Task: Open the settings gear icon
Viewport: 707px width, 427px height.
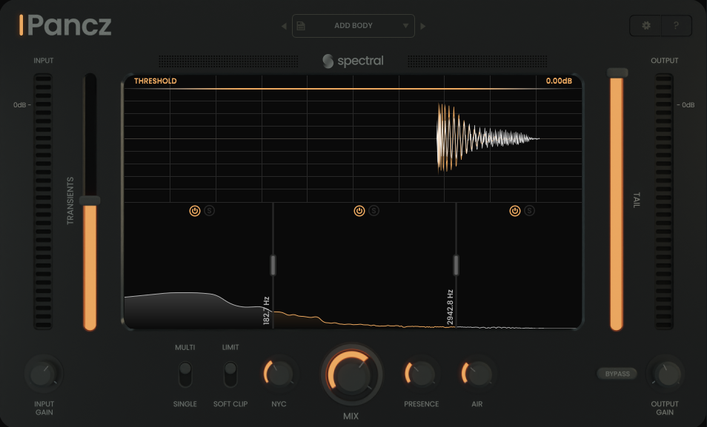Action: coord(646,26)
